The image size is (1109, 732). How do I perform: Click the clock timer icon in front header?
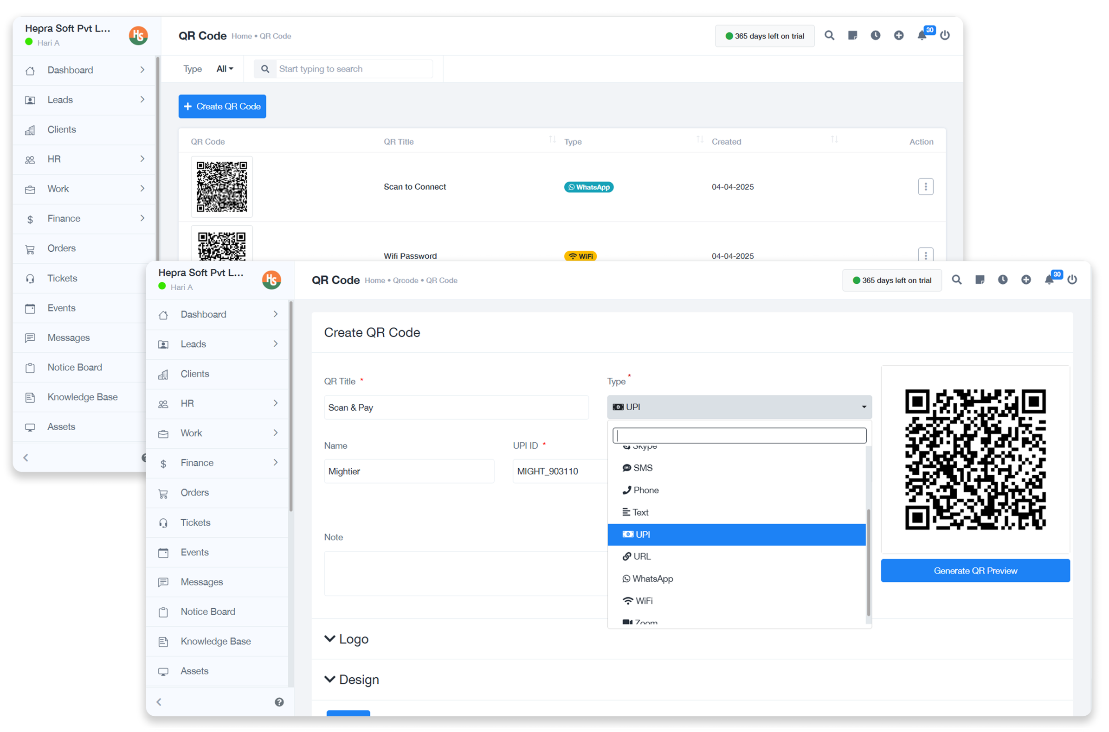pyautogui.click(x=1002, y=280)
